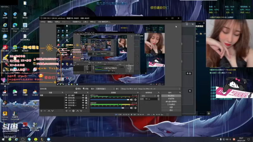The image size is (253, 142).
Task: Decrease transition duration with down stepper
Action: point(159,100)
